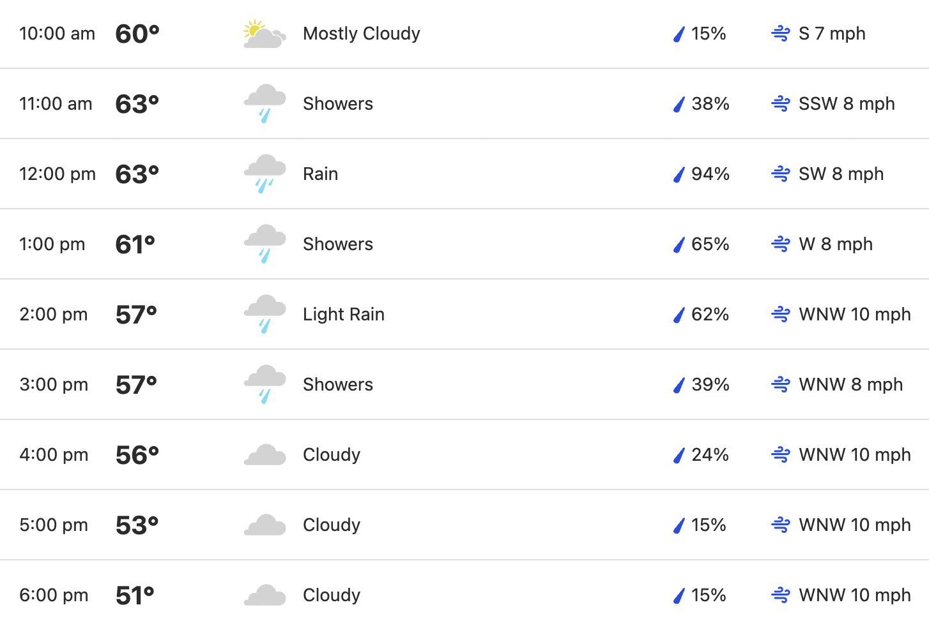Click the light rain icon at 2:00 pm
The image size is (929, 628).
[x=265, y=314]
